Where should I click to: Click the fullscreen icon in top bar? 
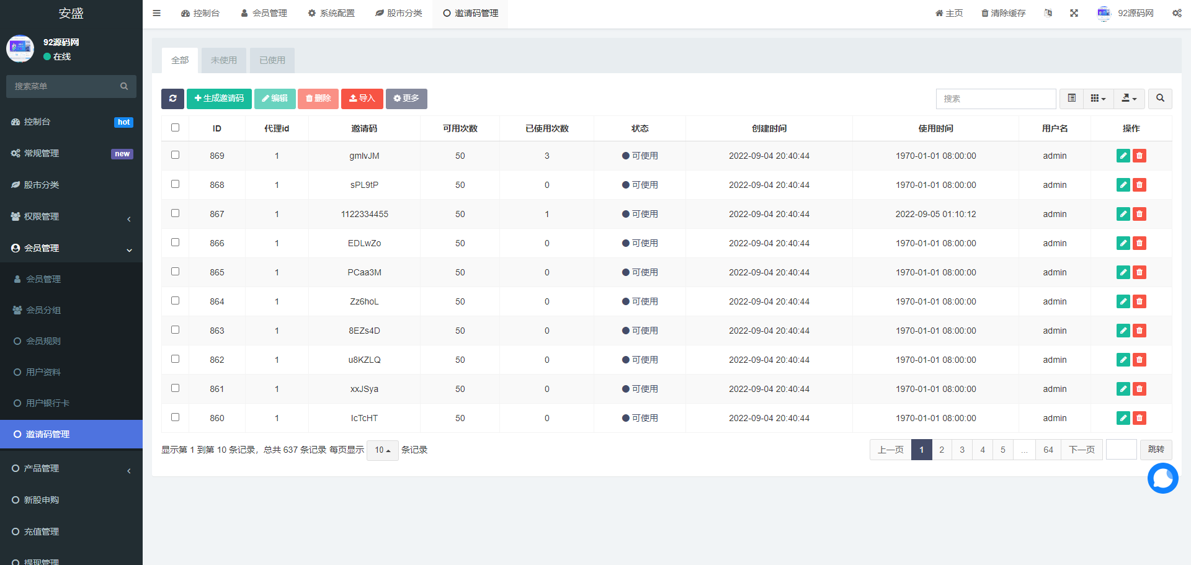1074,13
